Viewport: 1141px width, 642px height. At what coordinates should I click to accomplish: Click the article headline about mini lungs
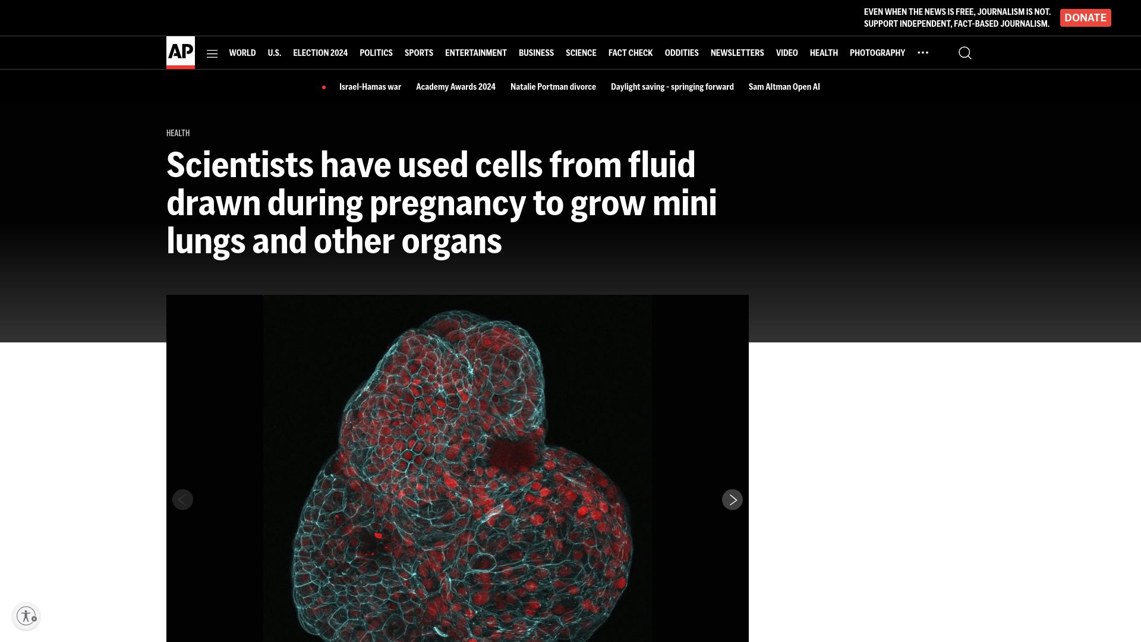tap(442, 203)
